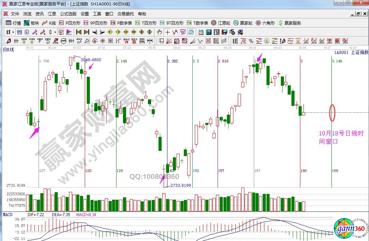The image size is (369, 241).
Task: Open the 交易委托 menu
Action: 126,14
